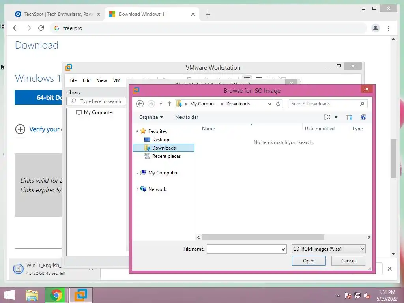
Task: Expand the address bar path history dropdown
Action: tap(269, 104)
